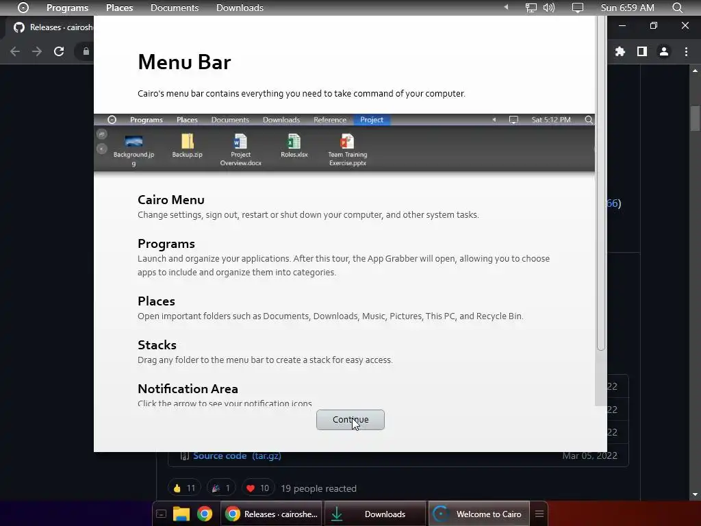
Task: Click Continue in Welcome to Cairo tour
Action: coord(350,420)
